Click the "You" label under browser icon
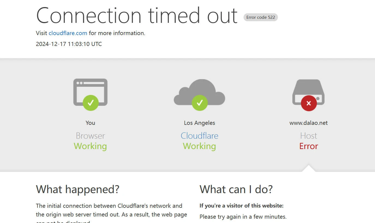Screen dimensions: 375x223 pyautogui.click(x=90, y=123)
